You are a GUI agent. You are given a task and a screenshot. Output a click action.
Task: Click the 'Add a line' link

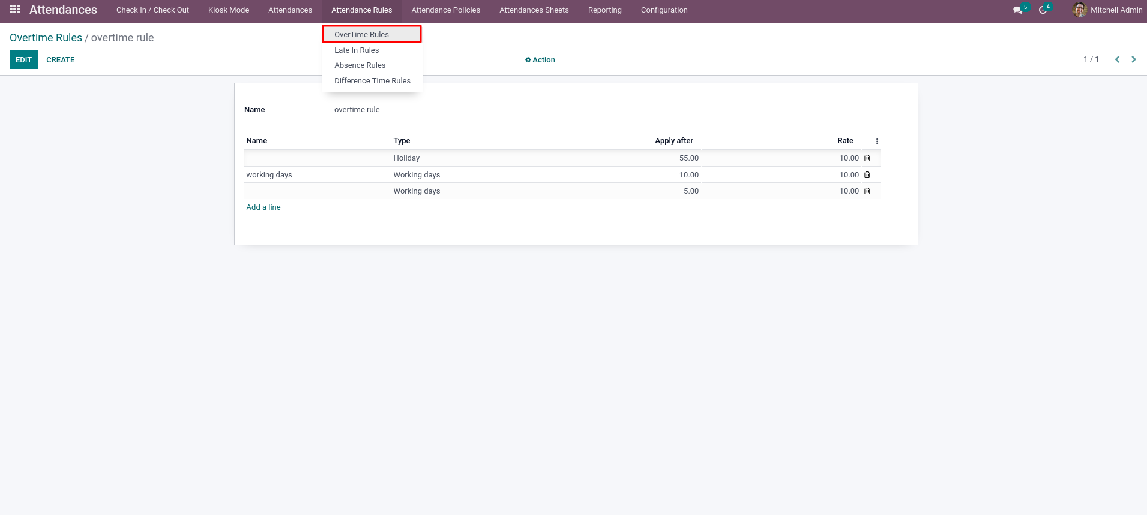coord(263,207)
